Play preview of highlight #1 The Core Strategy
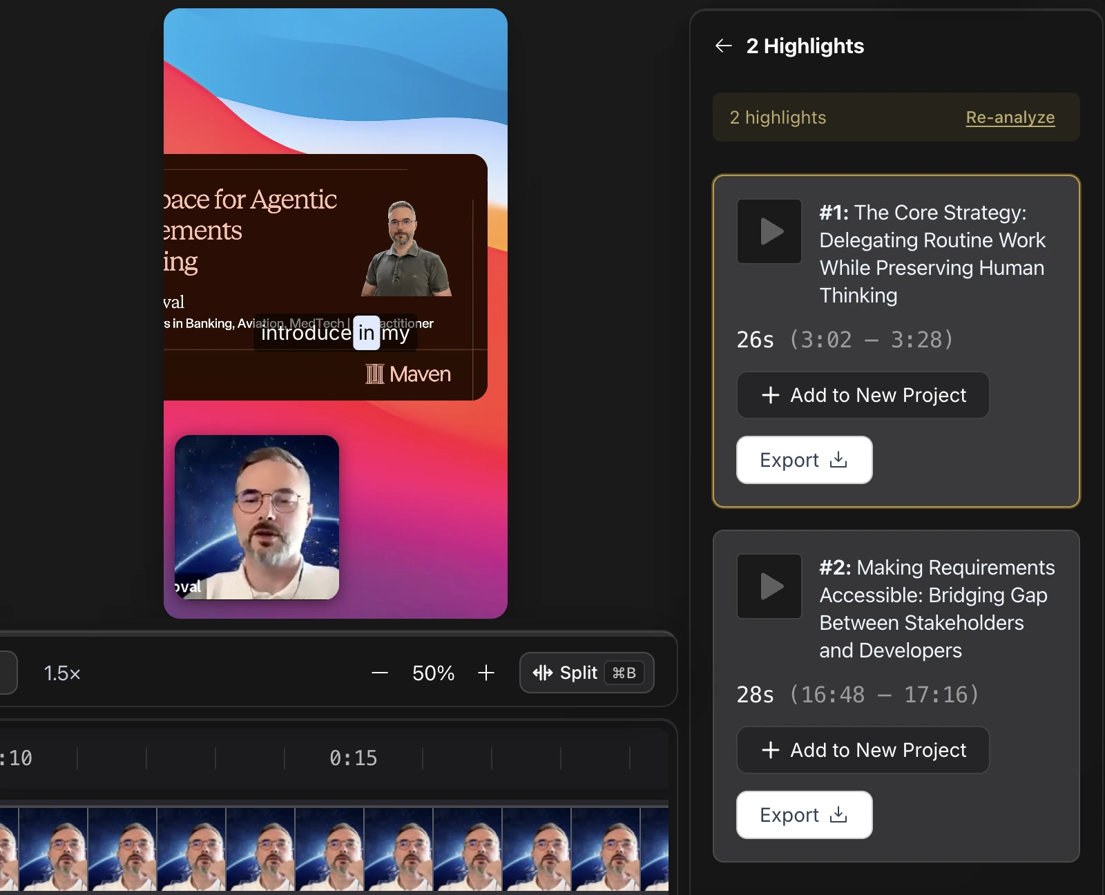 [769, 231]
